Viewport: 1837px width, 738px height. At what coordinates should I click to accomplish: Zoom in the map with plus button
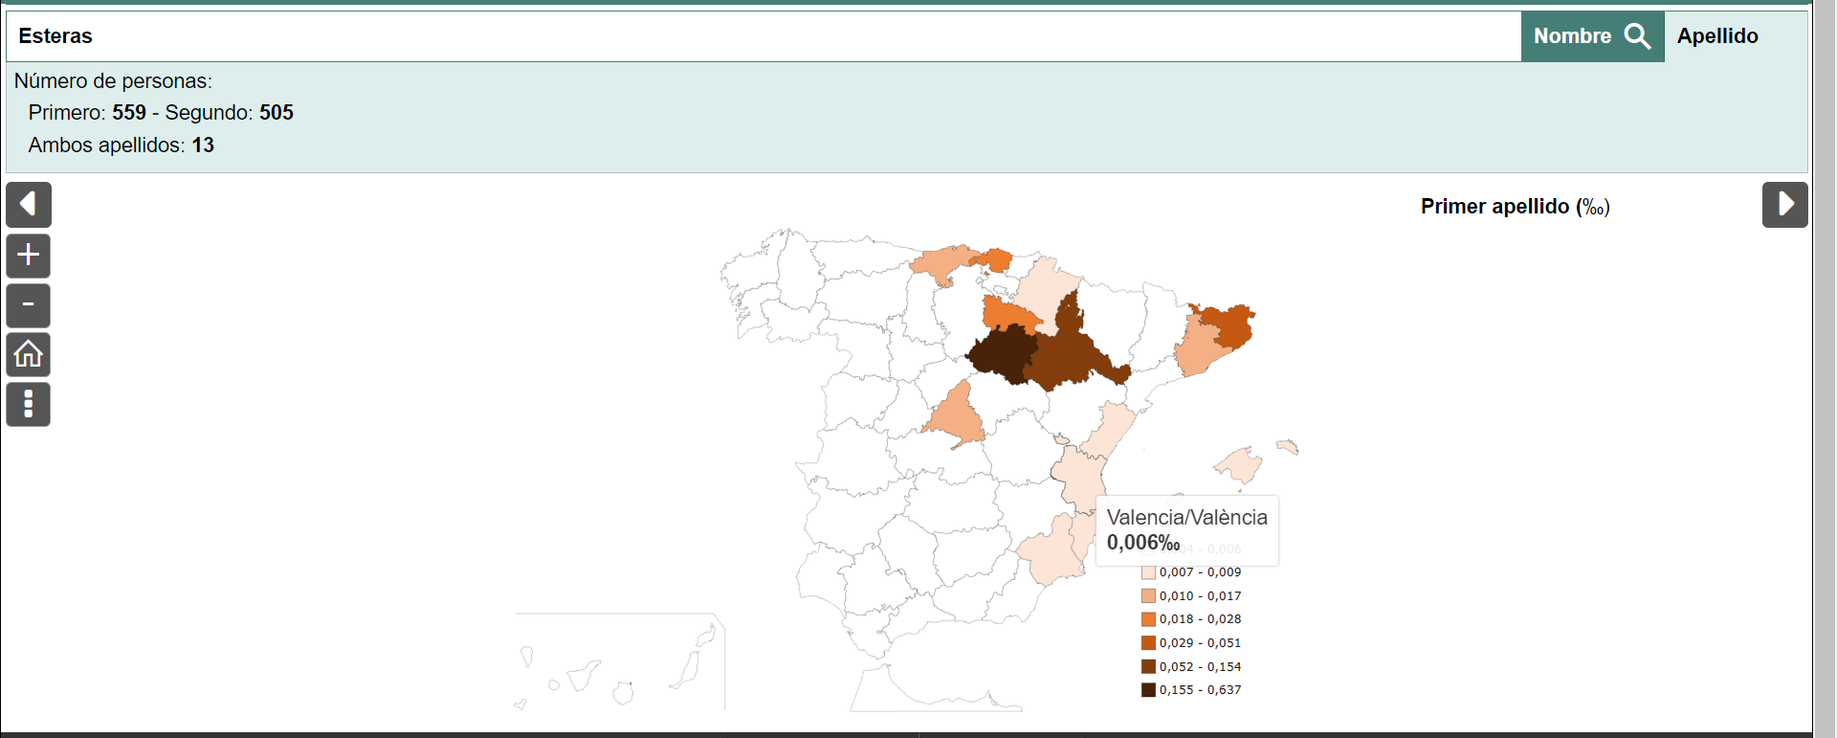29,256
